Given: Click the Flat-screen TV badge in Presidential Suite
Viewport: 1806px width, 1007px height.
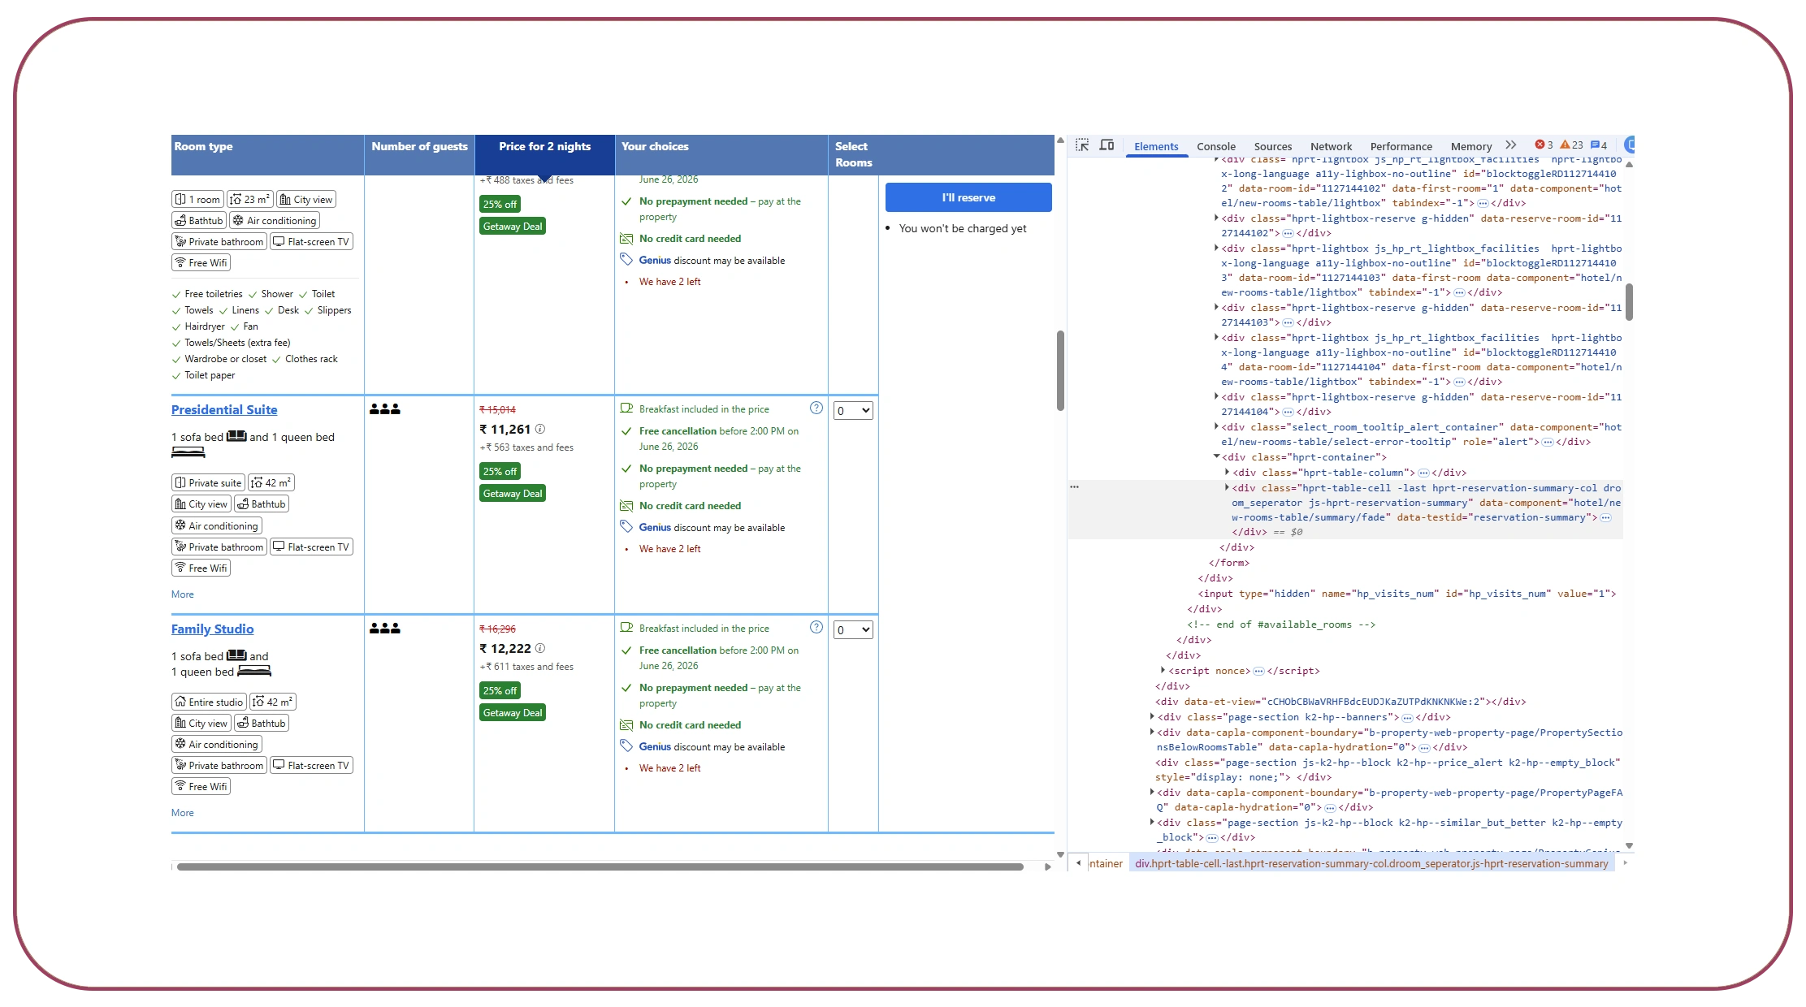Looking at the screenshot, I should (x=311, y=547).
